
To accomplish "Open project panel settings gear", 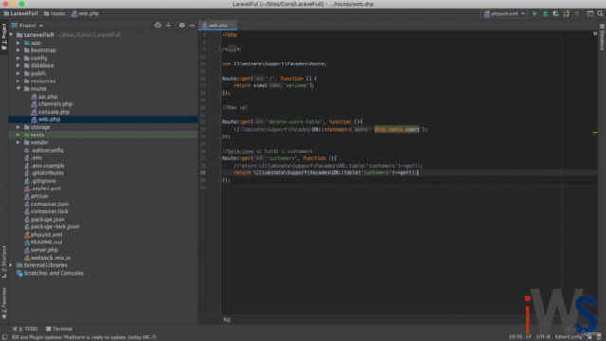I will (182, 26).
